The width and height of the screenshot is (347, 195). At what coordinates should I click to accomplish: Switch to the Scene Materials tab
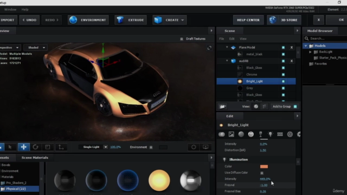click(35, 158)
